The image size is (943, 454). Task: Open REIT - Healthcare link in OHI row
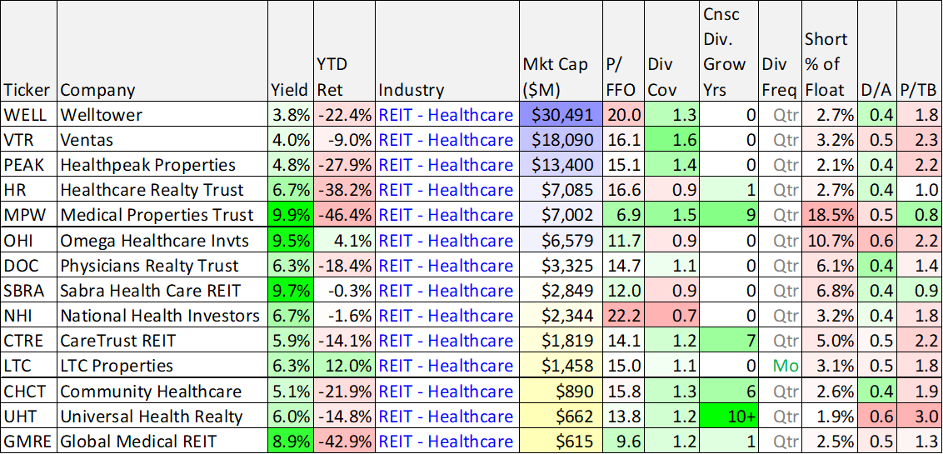click(x=446, y=241)
